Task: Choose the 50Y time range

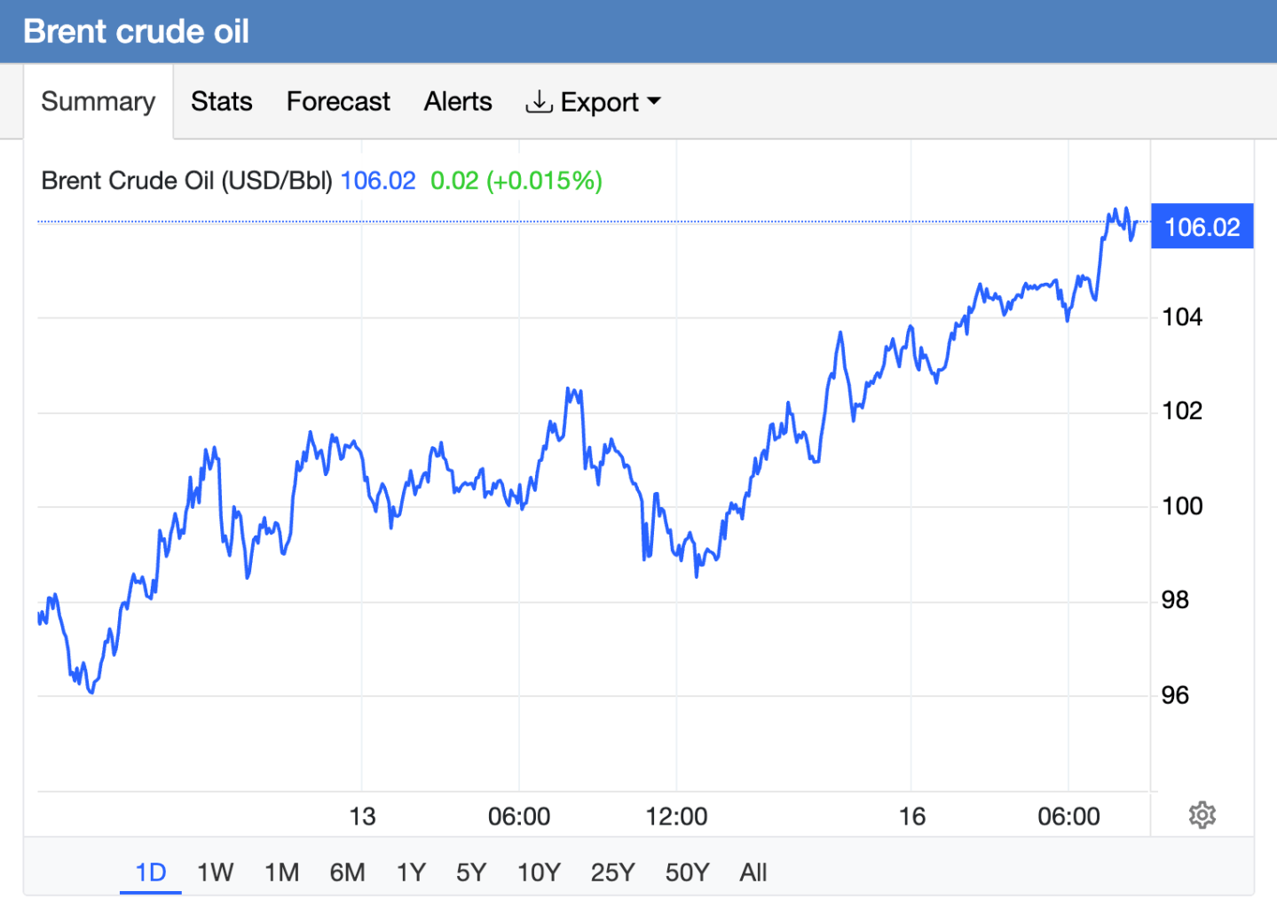Action: (687, 872)
